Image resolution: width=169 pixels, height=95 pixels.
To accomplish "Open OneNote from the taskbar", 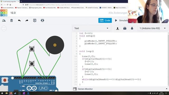I will [24, 93].
